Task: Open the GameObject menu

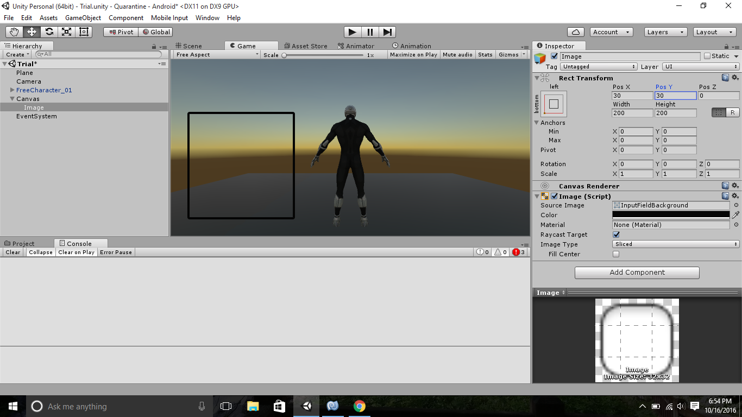Action: click(x=83, y=18)
